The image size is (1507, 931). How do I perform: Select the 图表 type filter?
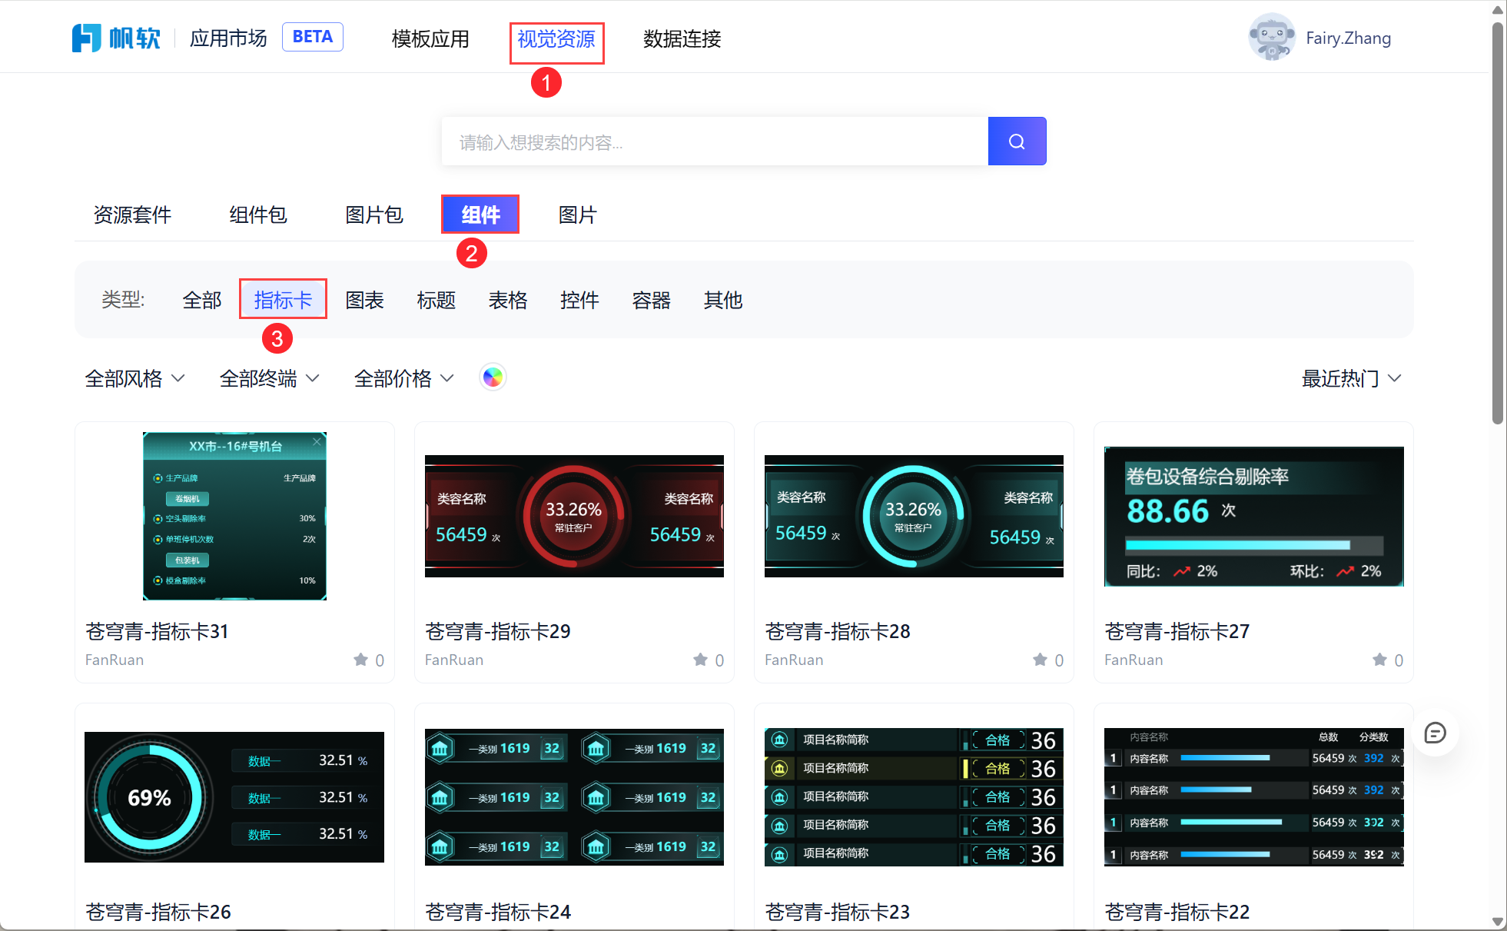click(364, 300)
